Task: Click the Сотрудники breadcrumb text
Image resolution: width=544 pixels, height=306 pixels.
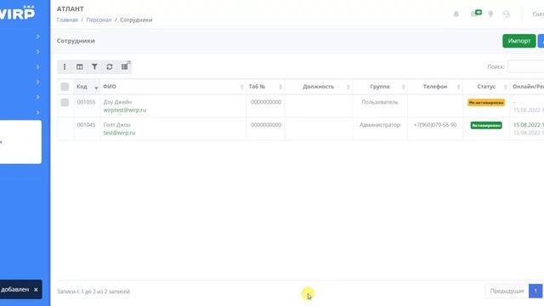Action: click(136, 20)
